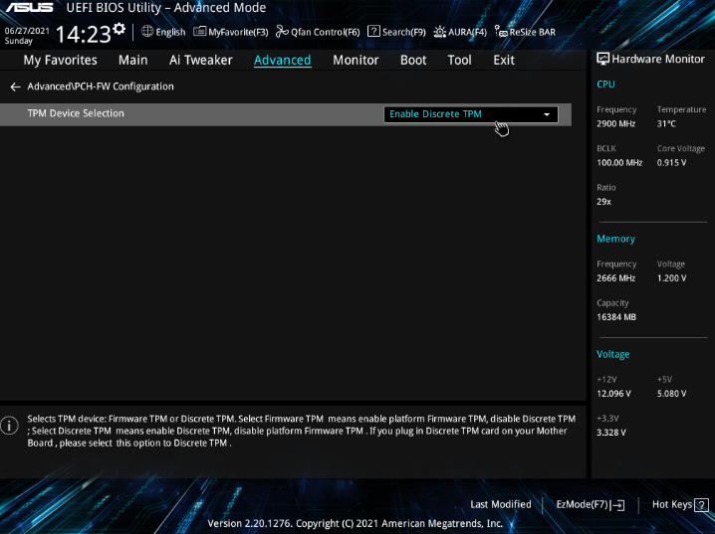Click the gear icon next to the clock
715x534 pixels.
[119, 29]
